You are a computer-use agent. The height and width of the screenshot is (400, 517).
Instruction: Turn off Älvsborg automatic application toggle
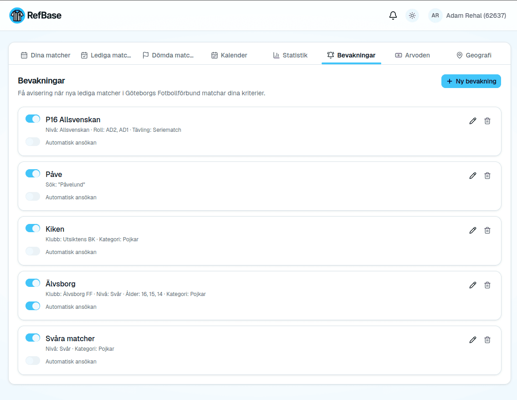point(33,306)
